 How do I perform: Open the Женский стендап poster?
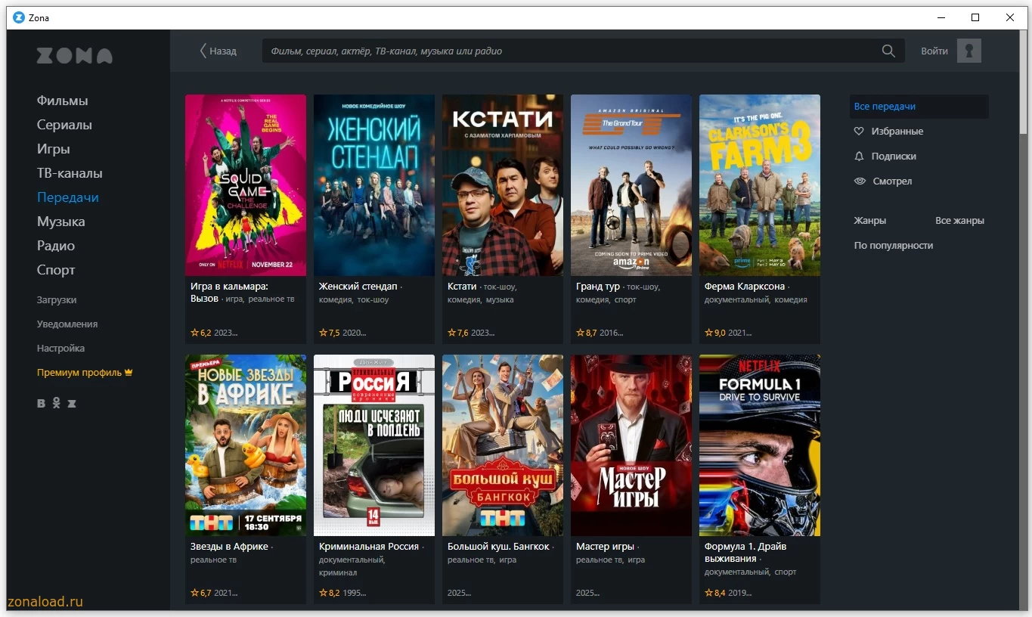point(374,185)
